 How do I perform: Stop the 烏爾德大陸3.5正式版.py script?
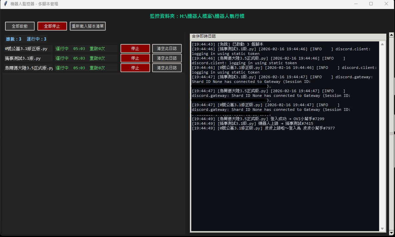pyautogui.click(x=135, y=68)
